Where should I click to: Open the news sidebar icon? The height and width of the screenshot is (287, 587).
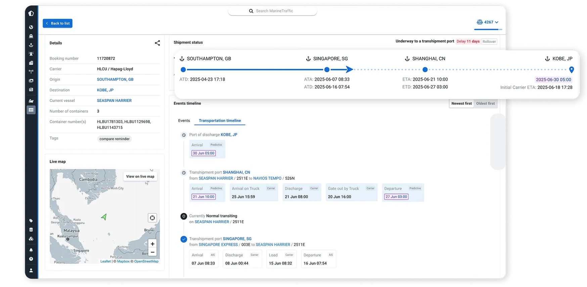[31, 90]
